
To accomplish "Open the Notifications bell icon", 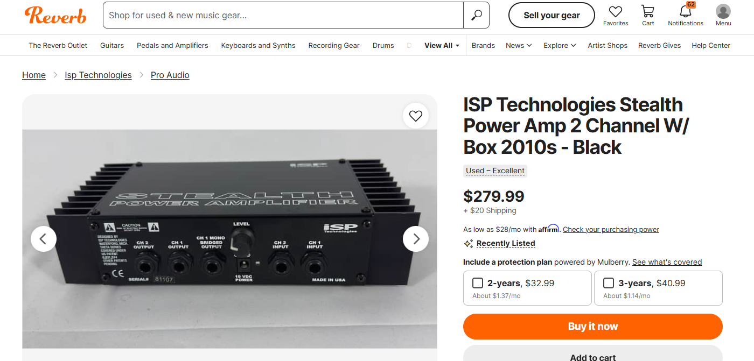I will pos(685,12).
